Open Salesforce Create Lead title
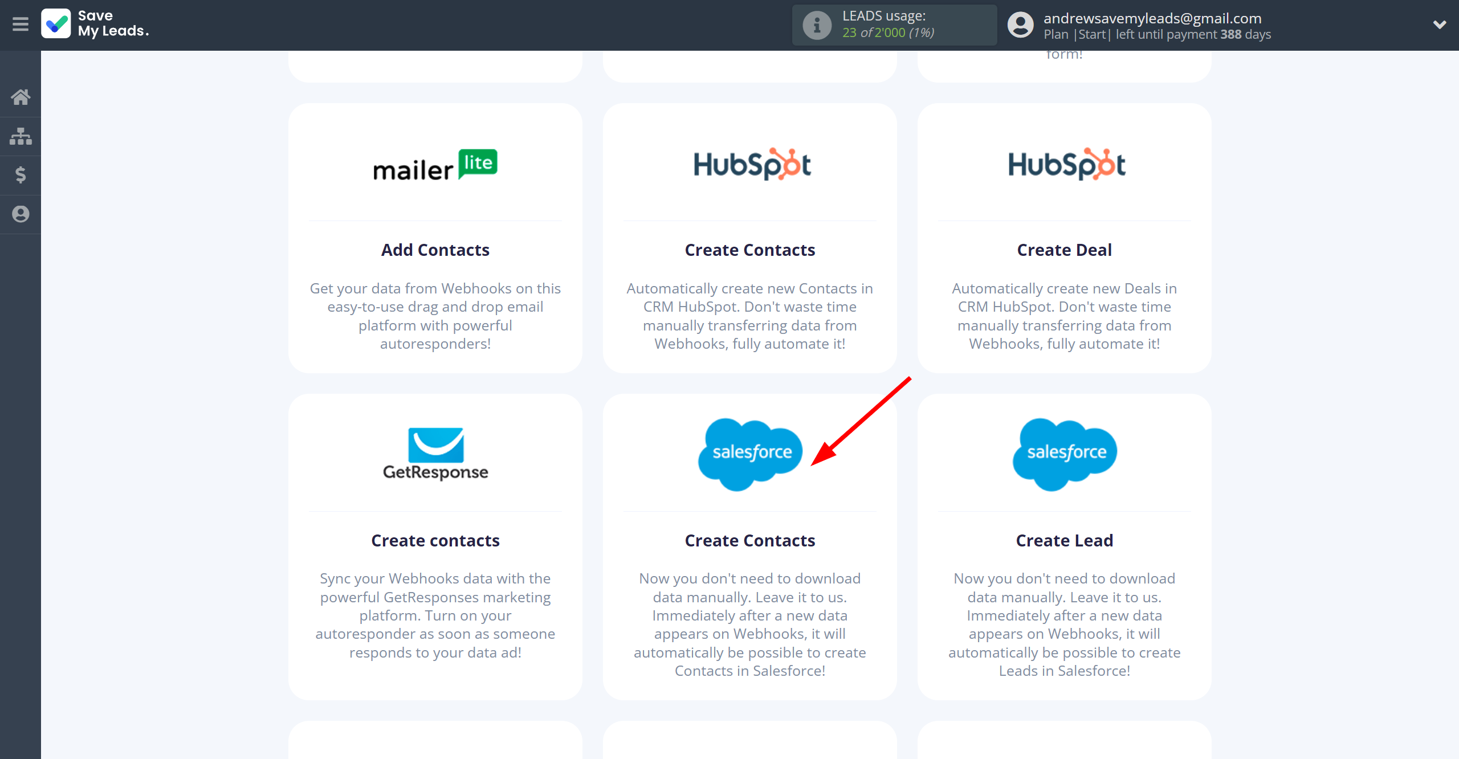Screen dimensions: 1459x759 tap(1065, 541)
